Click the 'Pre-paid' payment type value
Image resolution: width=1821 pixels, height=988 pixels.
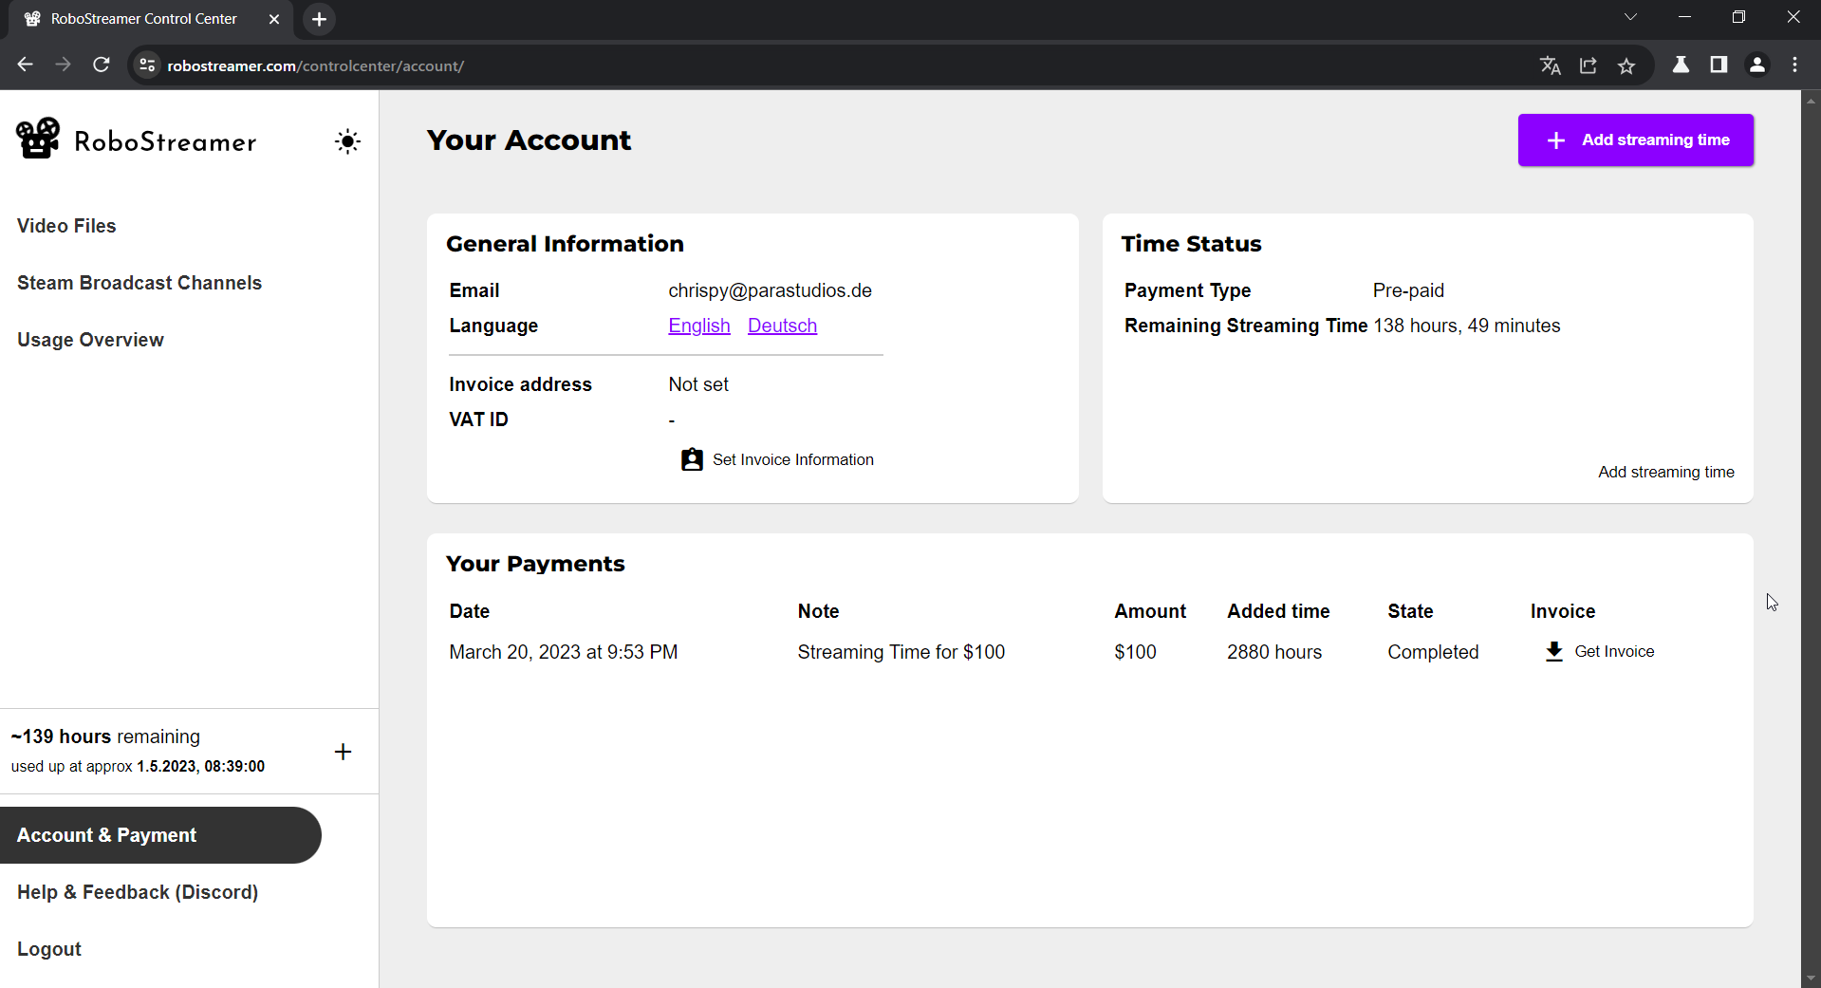point(1408,290)
